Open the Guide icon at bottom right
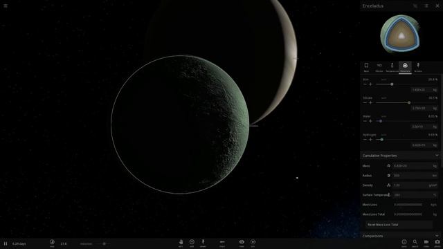This screenshot has width=443, height=249. coord(404,243)
